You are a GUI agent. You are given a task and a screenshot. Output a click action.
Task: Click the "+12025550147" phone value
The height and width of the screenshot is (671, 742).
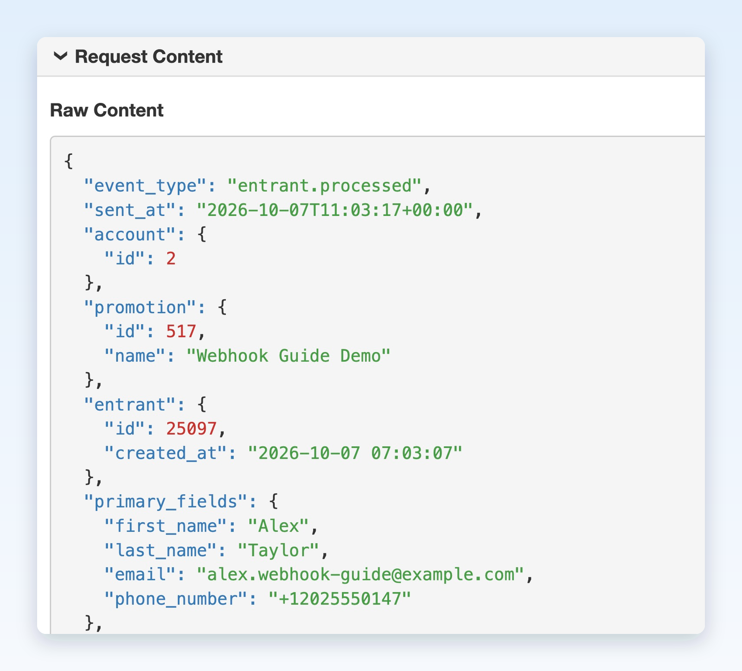click(340, 599)
